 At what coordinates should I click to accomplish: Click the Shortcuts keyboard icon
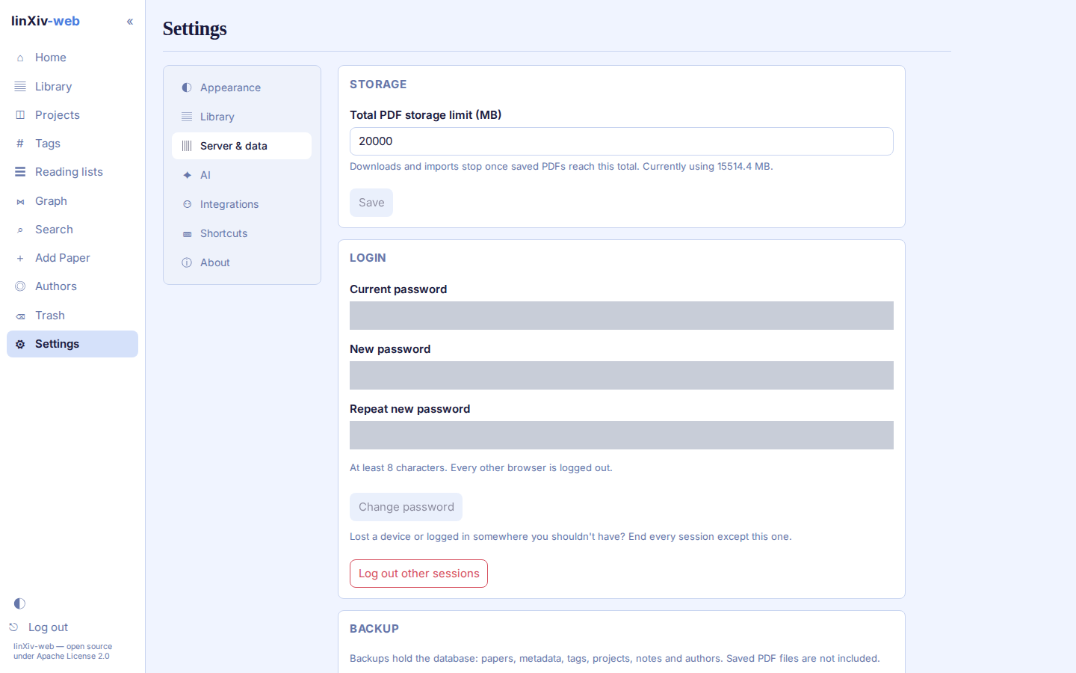[187, 233]
